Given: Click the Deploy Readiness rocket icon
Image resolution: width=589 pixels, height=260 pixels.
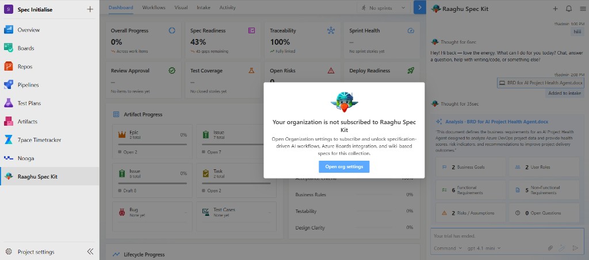Looking at the screenshot, I should point(411,71).
